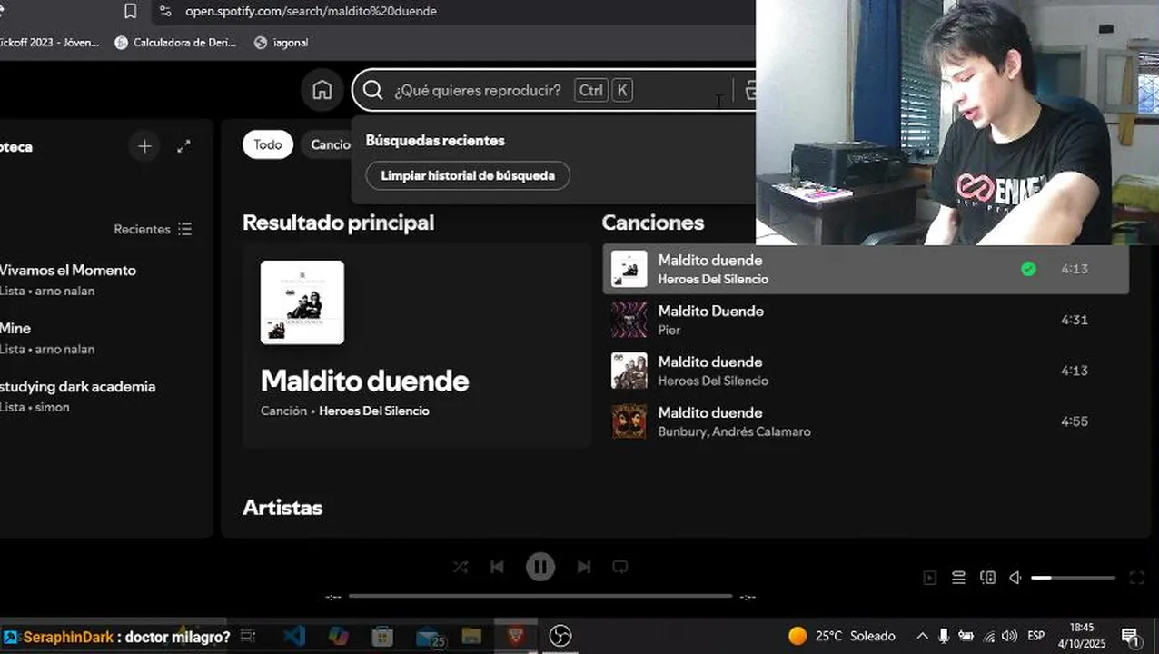Go to Spotify home via house icon
This screenshot has width=1159, height=654.
click(322, 90)
